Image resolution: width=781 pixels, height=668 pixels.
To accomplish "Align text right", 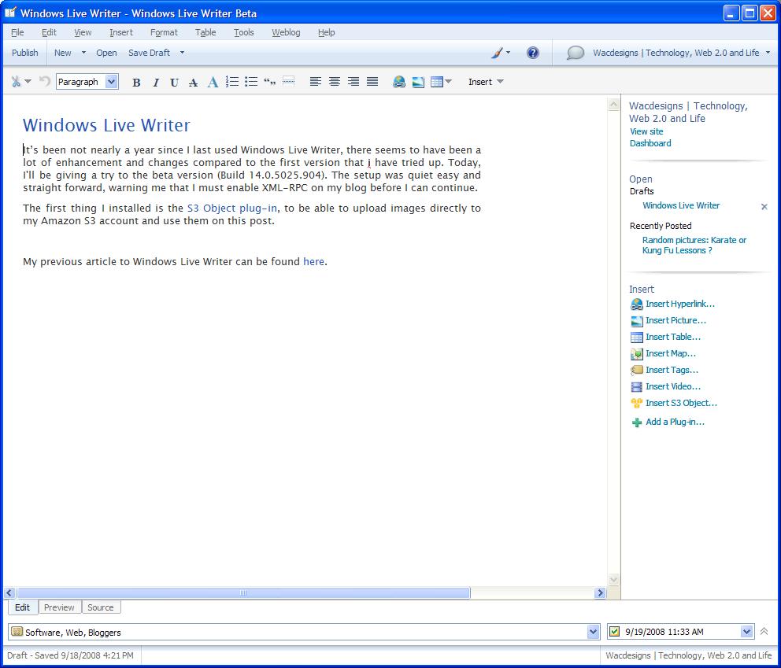I will [x=353, y=82].
